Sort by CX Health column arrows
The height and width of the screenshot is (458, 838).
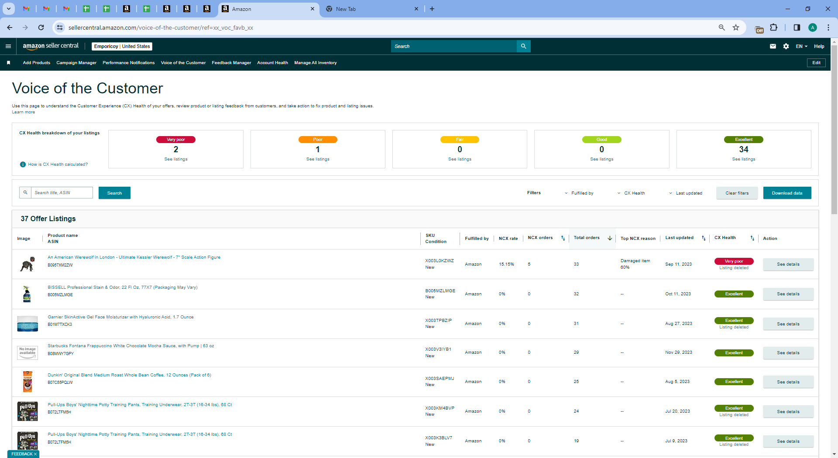tap(752, 238)
